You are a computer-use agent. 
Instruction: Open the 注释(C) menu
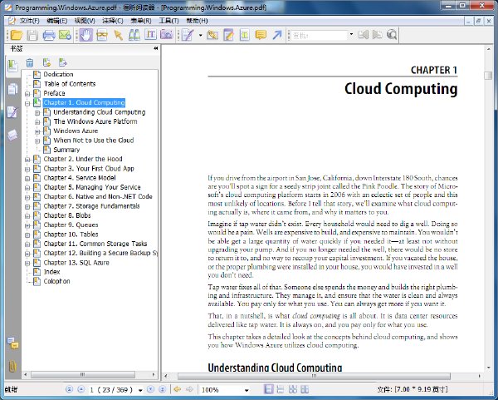113,21
